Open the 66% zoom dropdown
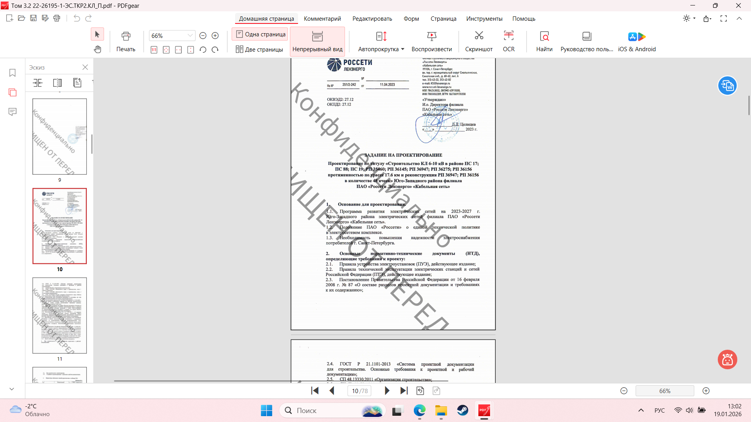Image resolution: width=751 pixels, height=422 pixels. (x=190, y=36)
